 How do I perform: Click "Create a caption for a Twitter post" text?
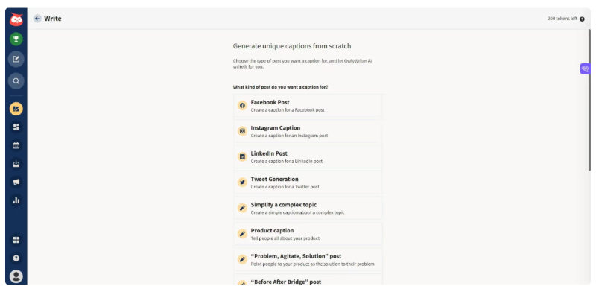(x=285, y=187)
